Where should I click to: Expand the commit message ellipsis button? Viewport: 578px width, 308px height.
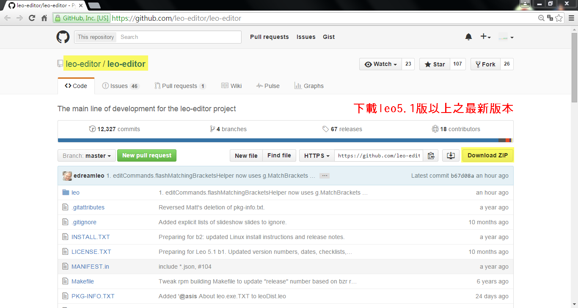325,176
